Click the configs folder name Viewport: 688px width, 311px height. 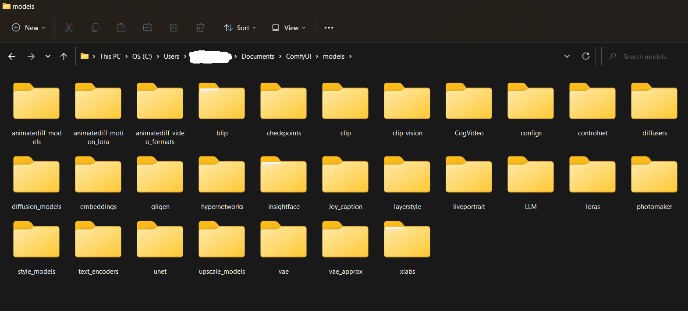(531, 133)
